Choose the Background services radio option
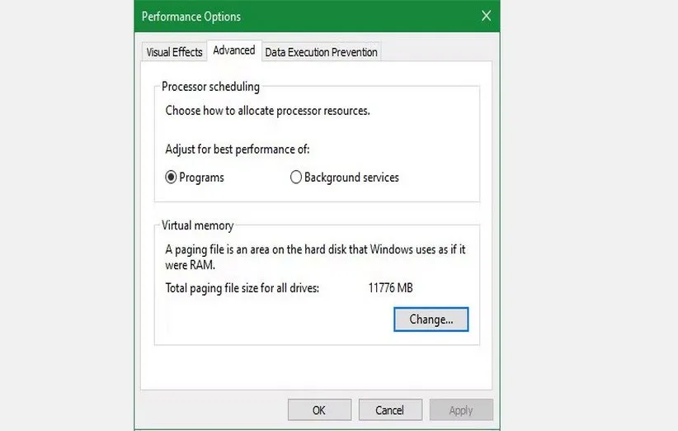This screenshot has width=678, height=431. tap(296, 177)
